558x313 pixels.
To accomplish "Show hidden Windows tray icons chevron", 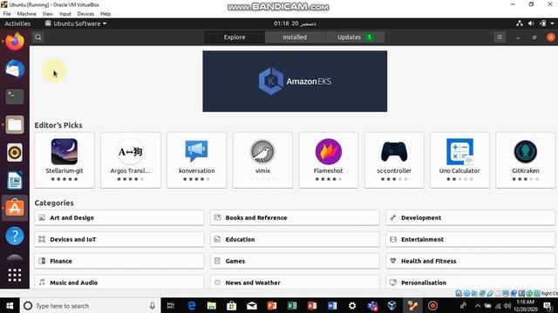I will click(478, 305).
